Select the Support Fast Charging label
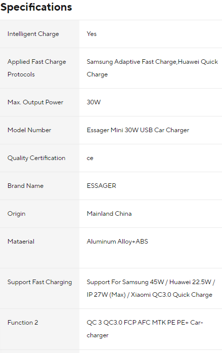222x353 pixels. [39, 282]
